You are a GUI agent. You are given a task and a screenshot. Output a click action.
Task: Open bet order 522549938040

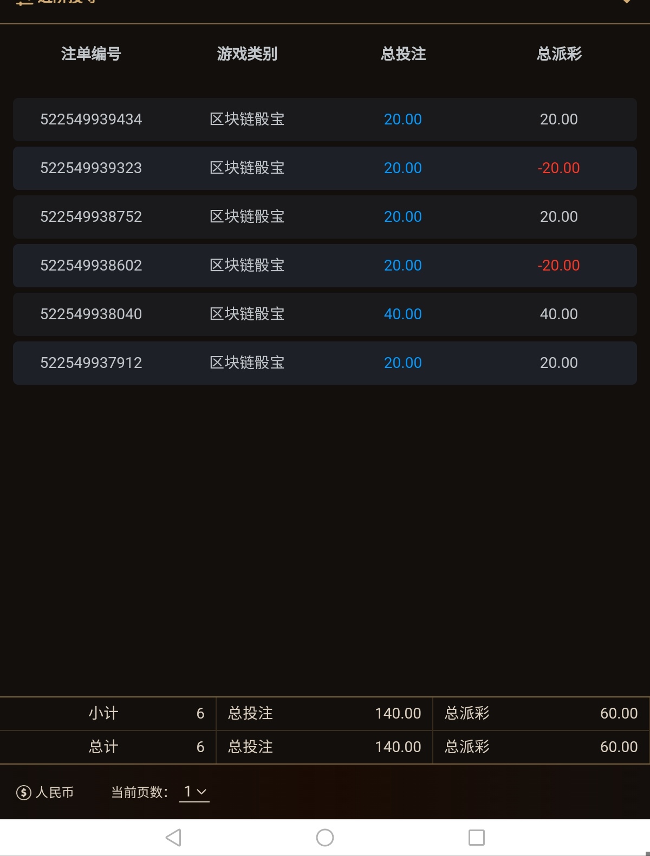(91, 314)
